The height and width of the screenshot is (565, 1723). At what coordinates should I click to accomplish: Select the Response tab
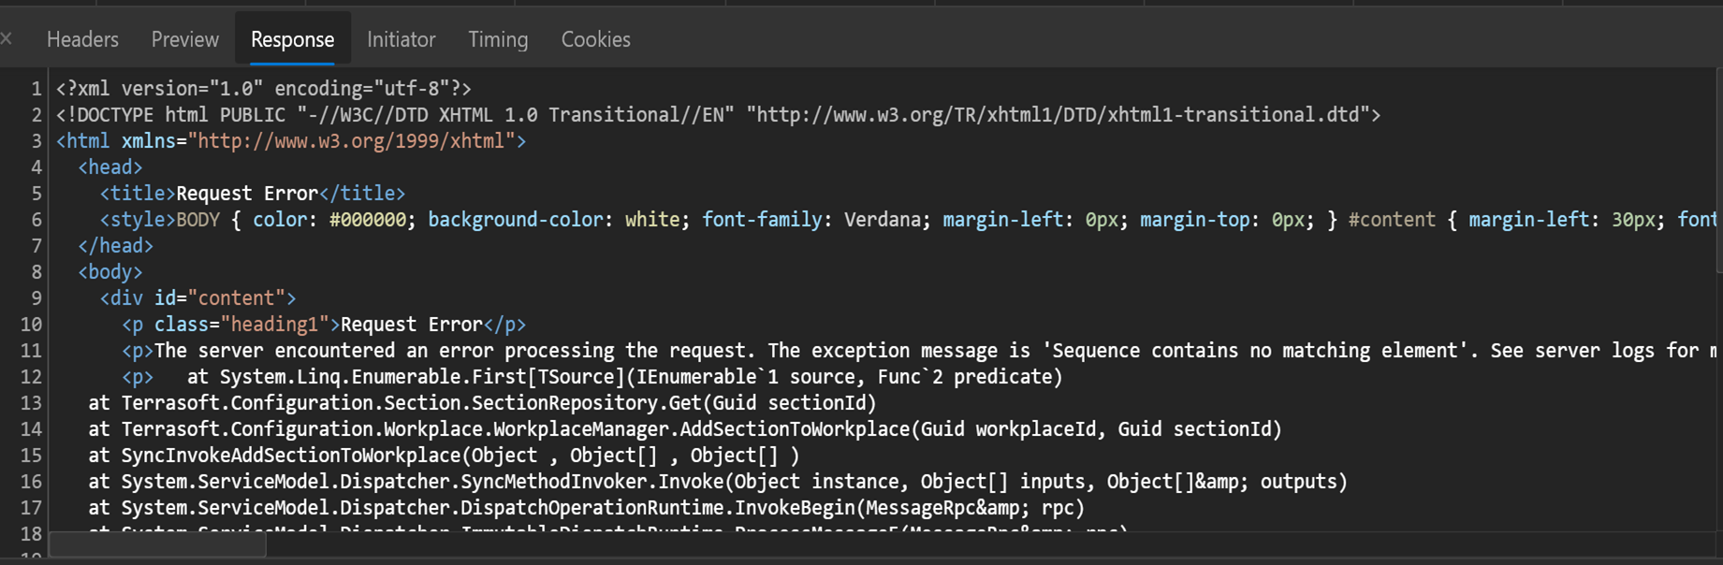point(292,39)
